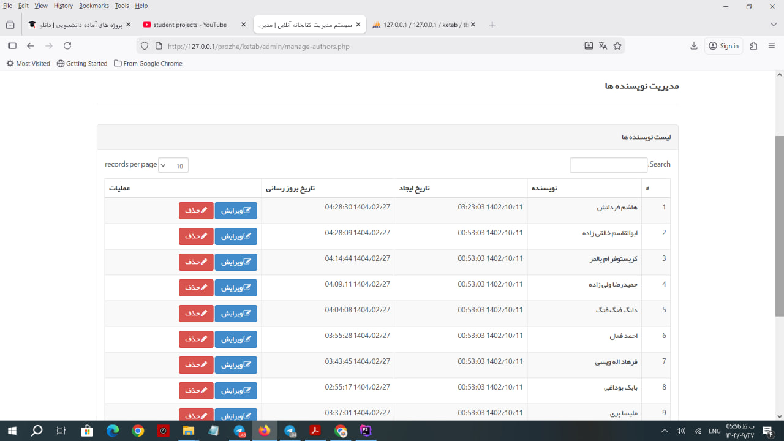784x441 pixels.
Task: Open the records per page dropdown
Action: tap(173, 165)
